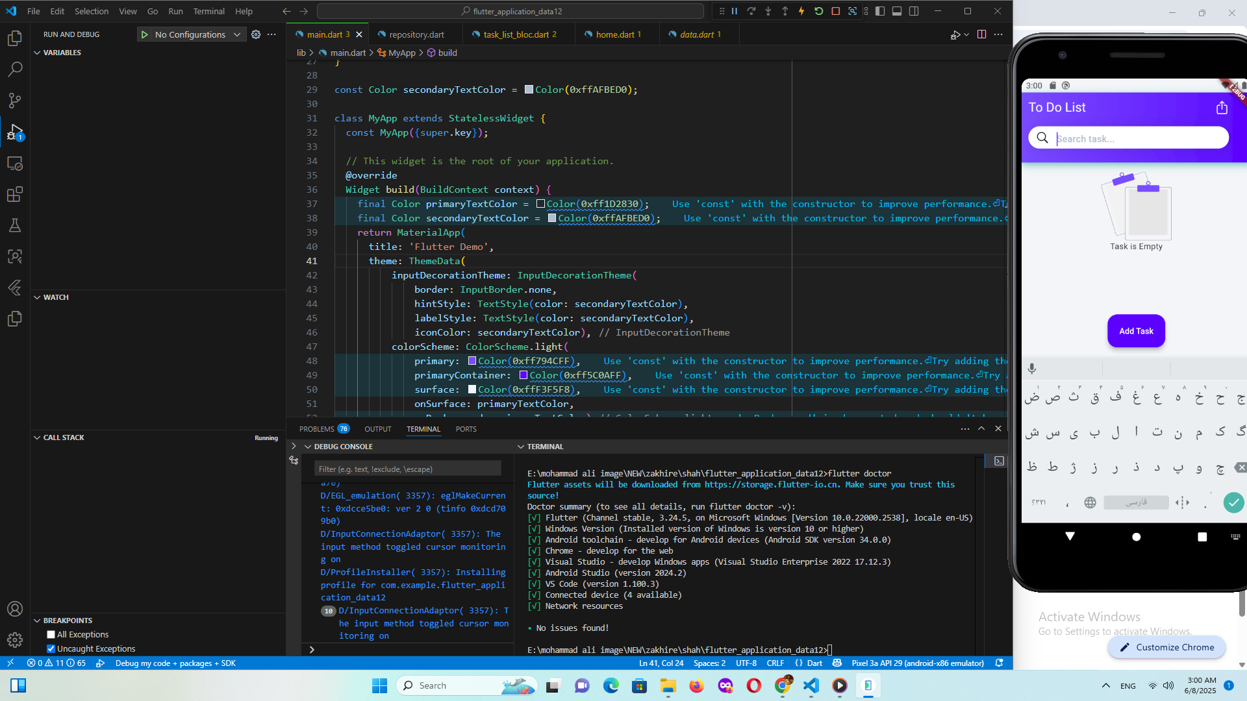1247x701 pixels.
Task: Click the Search task field in app
Action: coord(1129,138)
